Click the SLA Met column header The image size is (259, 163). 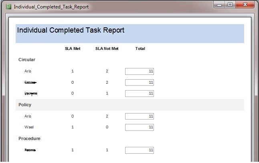click(x=73, y=49)
